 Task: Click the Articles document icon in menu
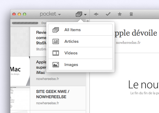pyautogui.click(x=56, y=41)
